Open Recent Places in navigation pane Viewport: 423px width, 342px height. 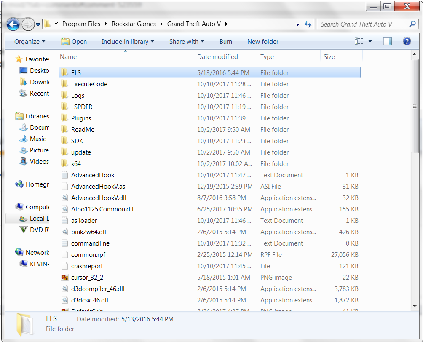click(34, 94)
